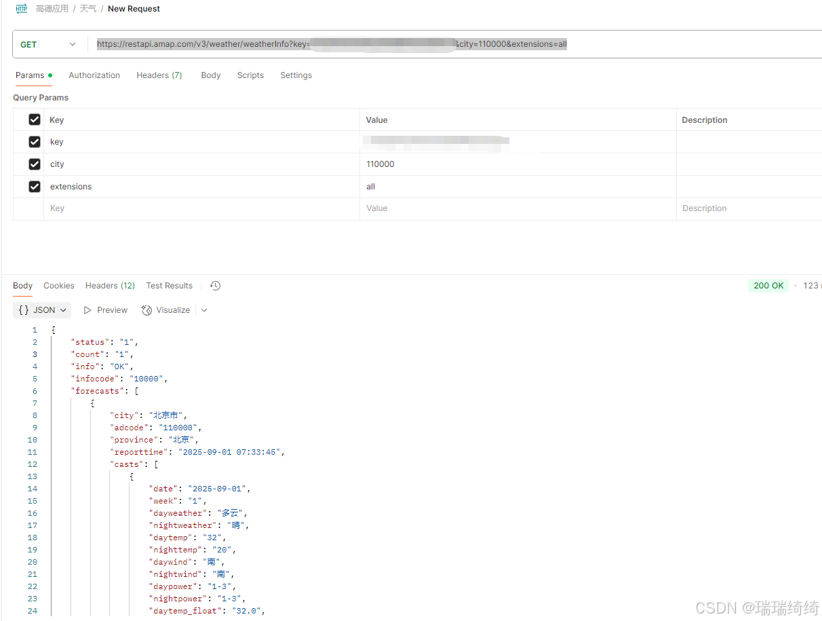Click the city value cell 110000
822x621 pixels.
pyautogui.click(x=517, y=164)
